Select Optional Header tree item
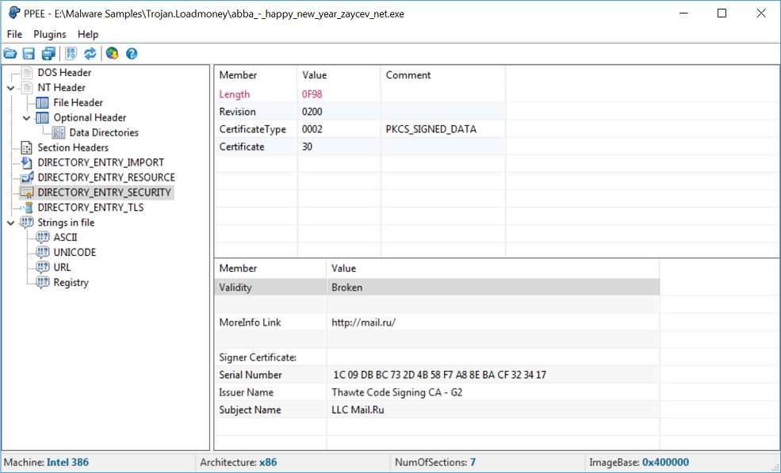Viewport: 781px width, 473px height. pos(90,117)
